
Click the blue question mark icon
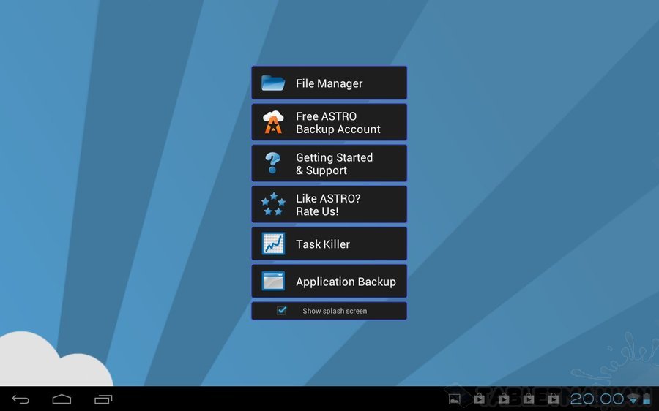point(273,163)
